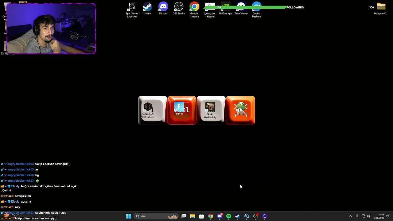This screenshot has height=221, width=393.
Task: Select the Fortnite desktop shortcut
Action: (x=179, y=109)
